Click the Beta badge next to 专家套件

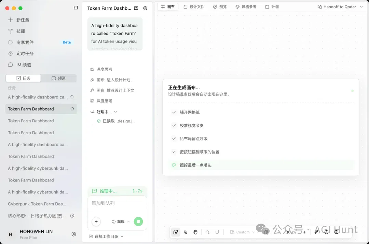67,42
